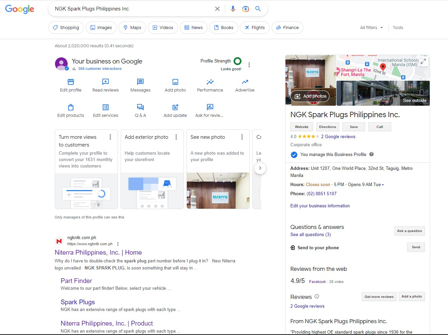The width and height of the screenshot is (448, 335).
Task: Open the Turn more views to customers card
Action: tap(86, 169)
